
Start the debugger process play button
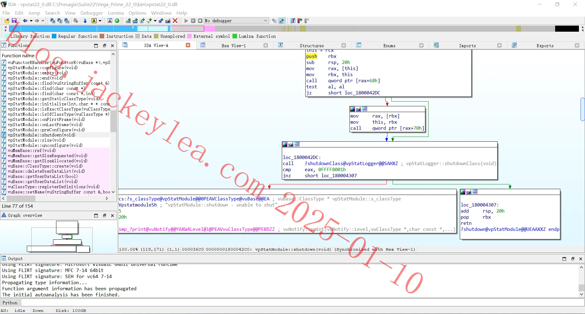pyautogui.click(x=186, y=21)
